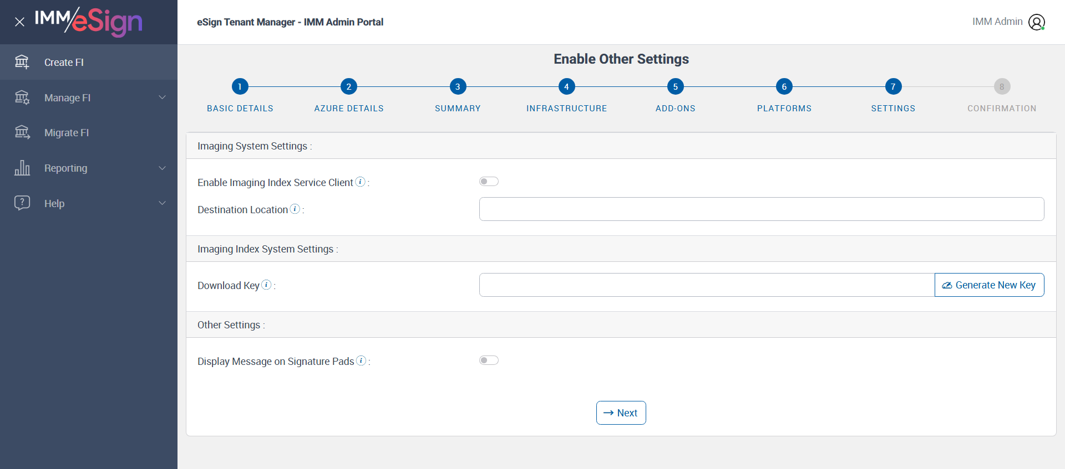1065x469 pixels.
Task: Expand the Help submenu chevron
Action: click(x=163, y=203)
